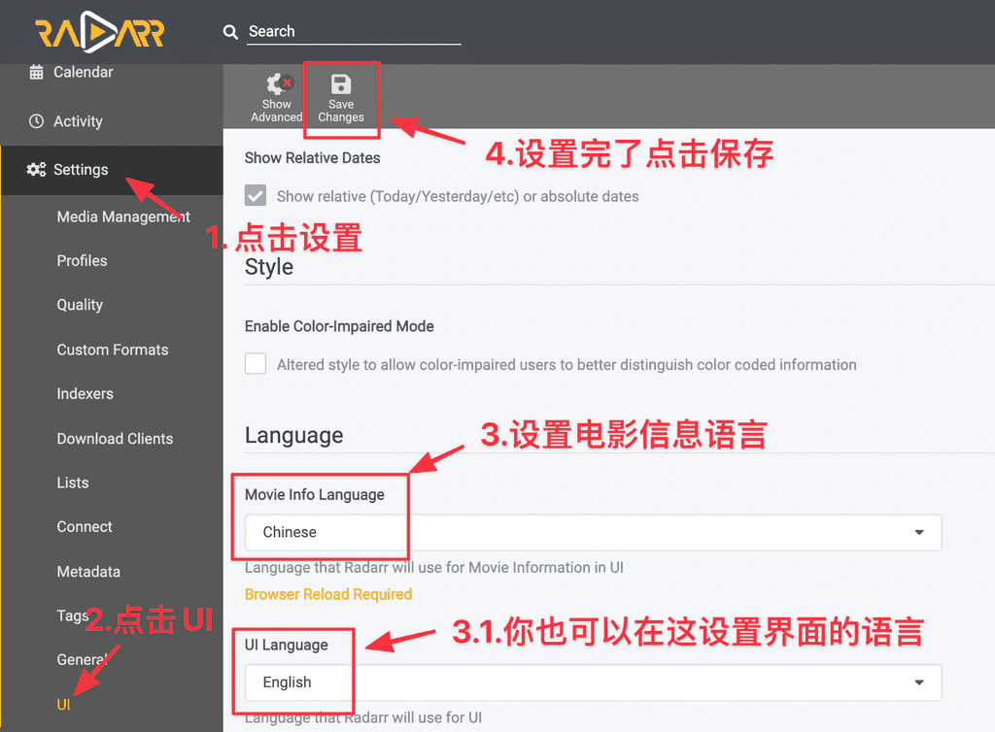The width and height of the screenshot is (995, 732).
Task: Click the Settings gears icon
Action: click(x=37, y=170)
